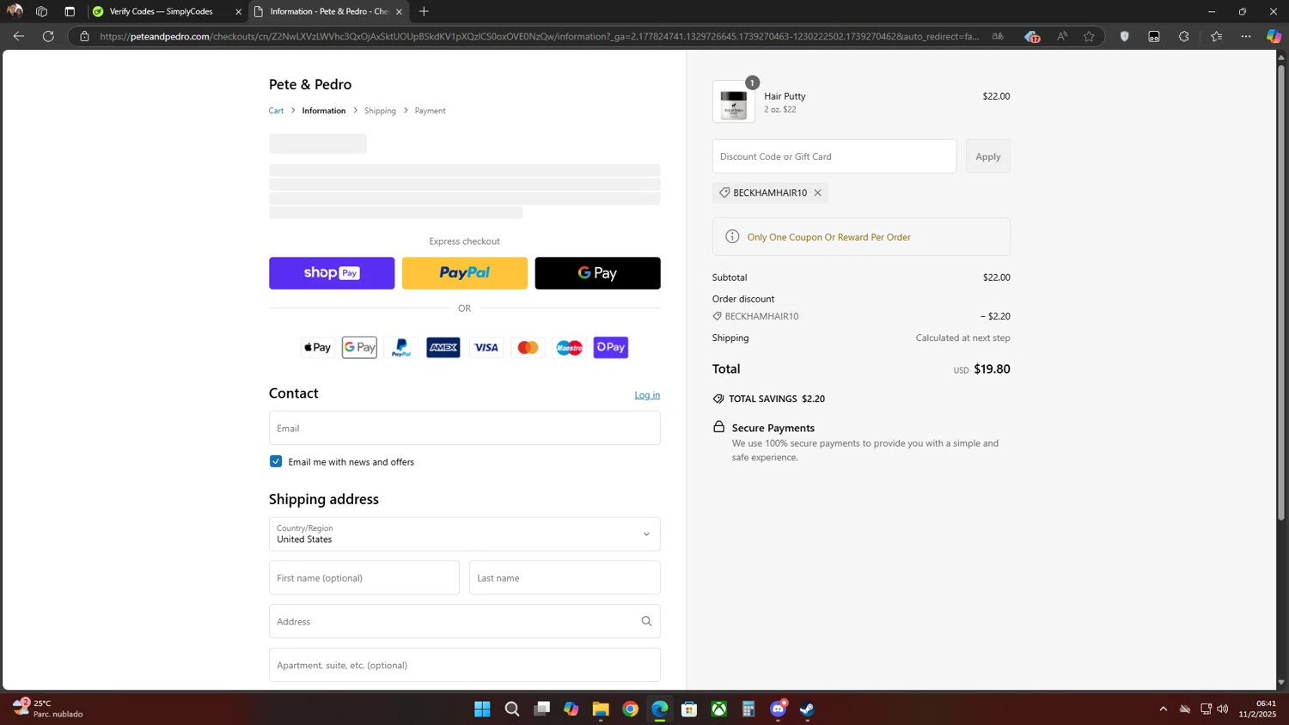The image size is (1289, 725).
Task: Click the browser back arrow
Action: point(19,36)
